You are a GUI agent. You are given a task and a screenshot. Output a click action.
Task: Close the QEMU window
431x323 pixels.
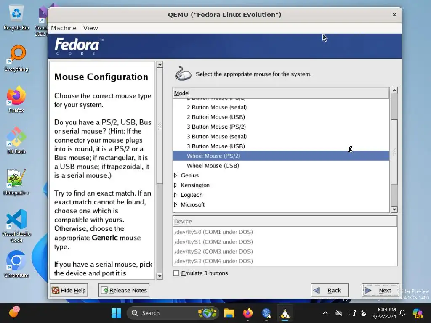pyautogui.click(x=394, y=15)
